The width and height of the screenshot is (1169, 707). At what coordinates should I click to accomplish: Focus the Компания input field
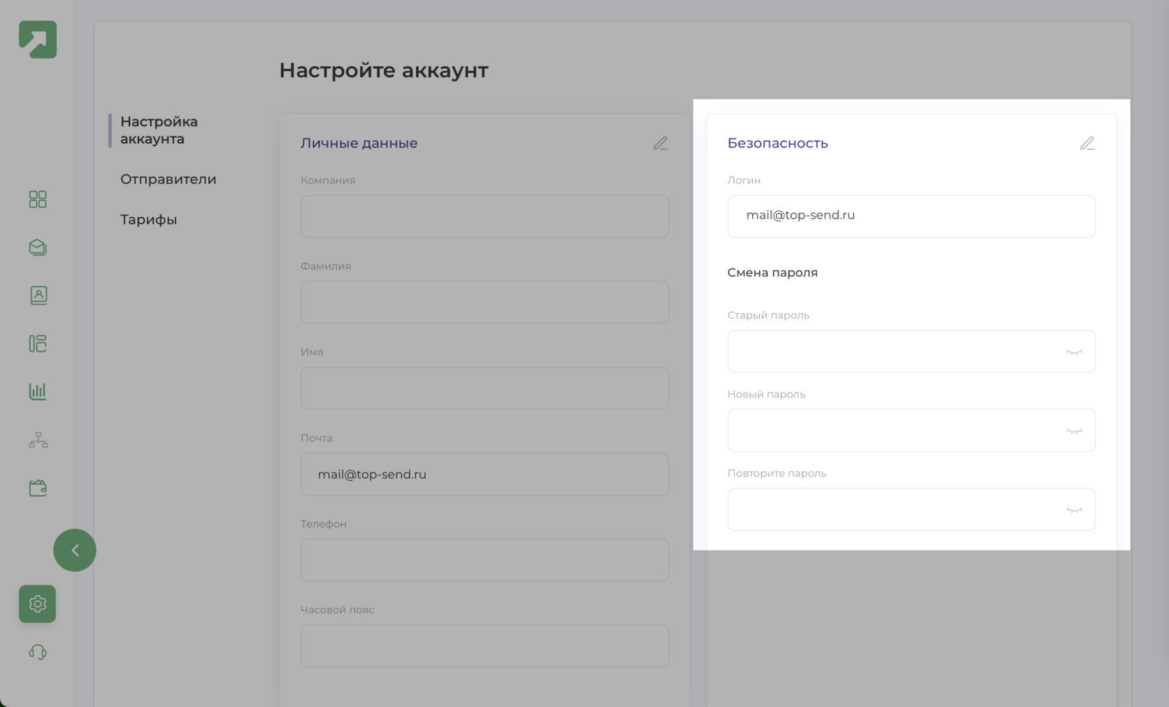coord(485,216)
